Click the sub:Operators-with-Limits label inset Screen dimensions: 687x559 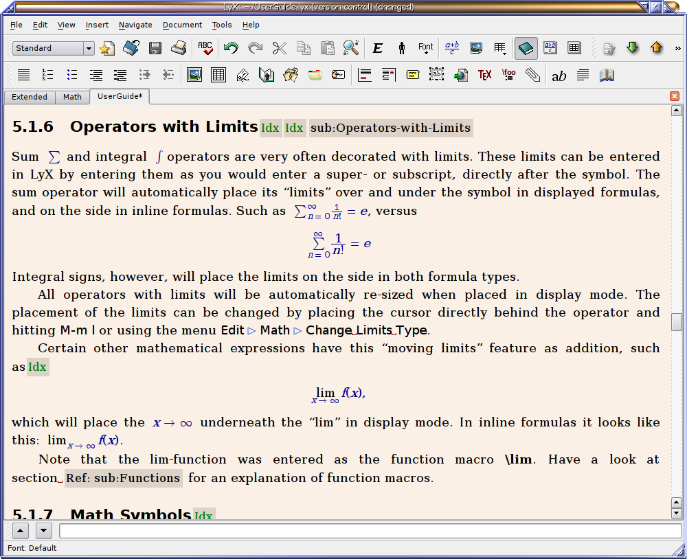coord(390,128)
